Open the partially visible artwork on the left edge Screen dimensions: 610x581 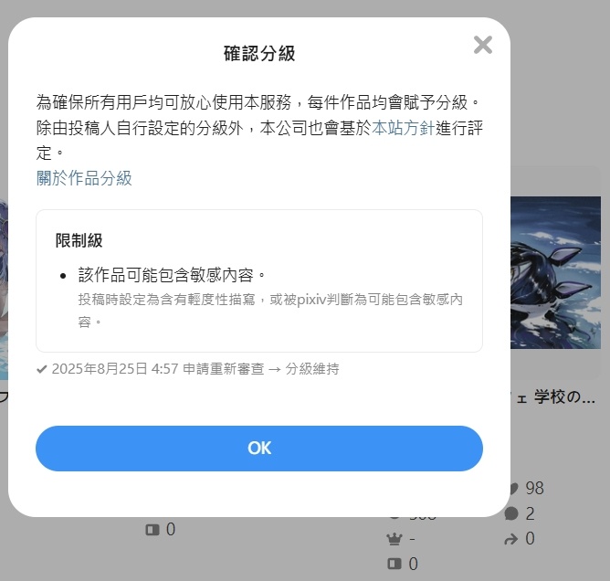click(x=4, y=290)
